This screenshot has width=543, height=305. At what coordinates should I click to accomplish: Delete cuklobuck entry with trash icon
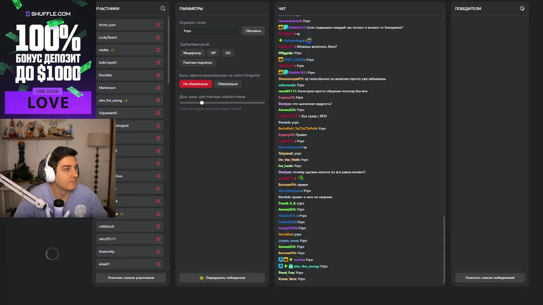pyautogui.click(x=158, y=226)
